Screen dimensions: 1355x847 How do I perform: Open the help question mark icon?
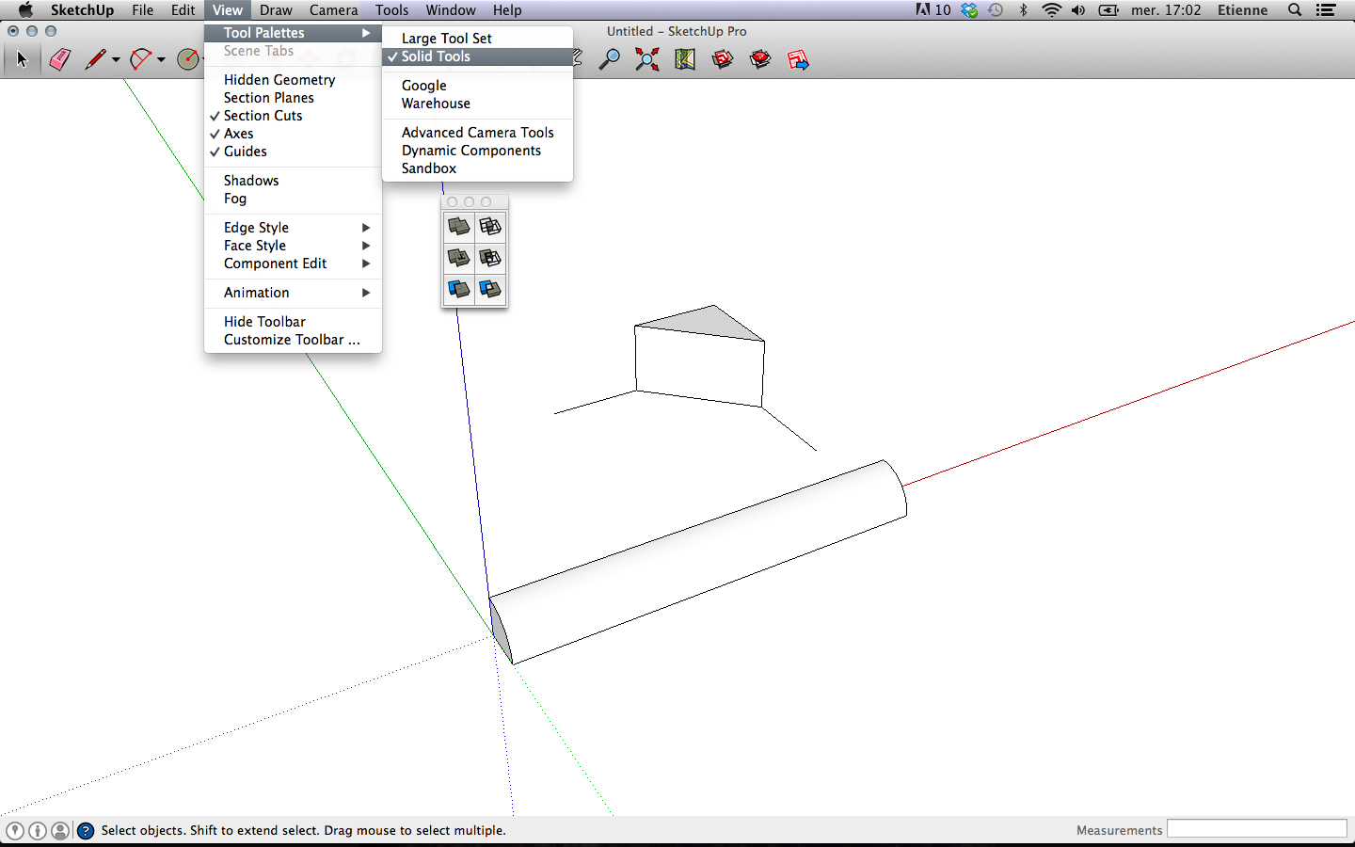(x=86, y=830)
